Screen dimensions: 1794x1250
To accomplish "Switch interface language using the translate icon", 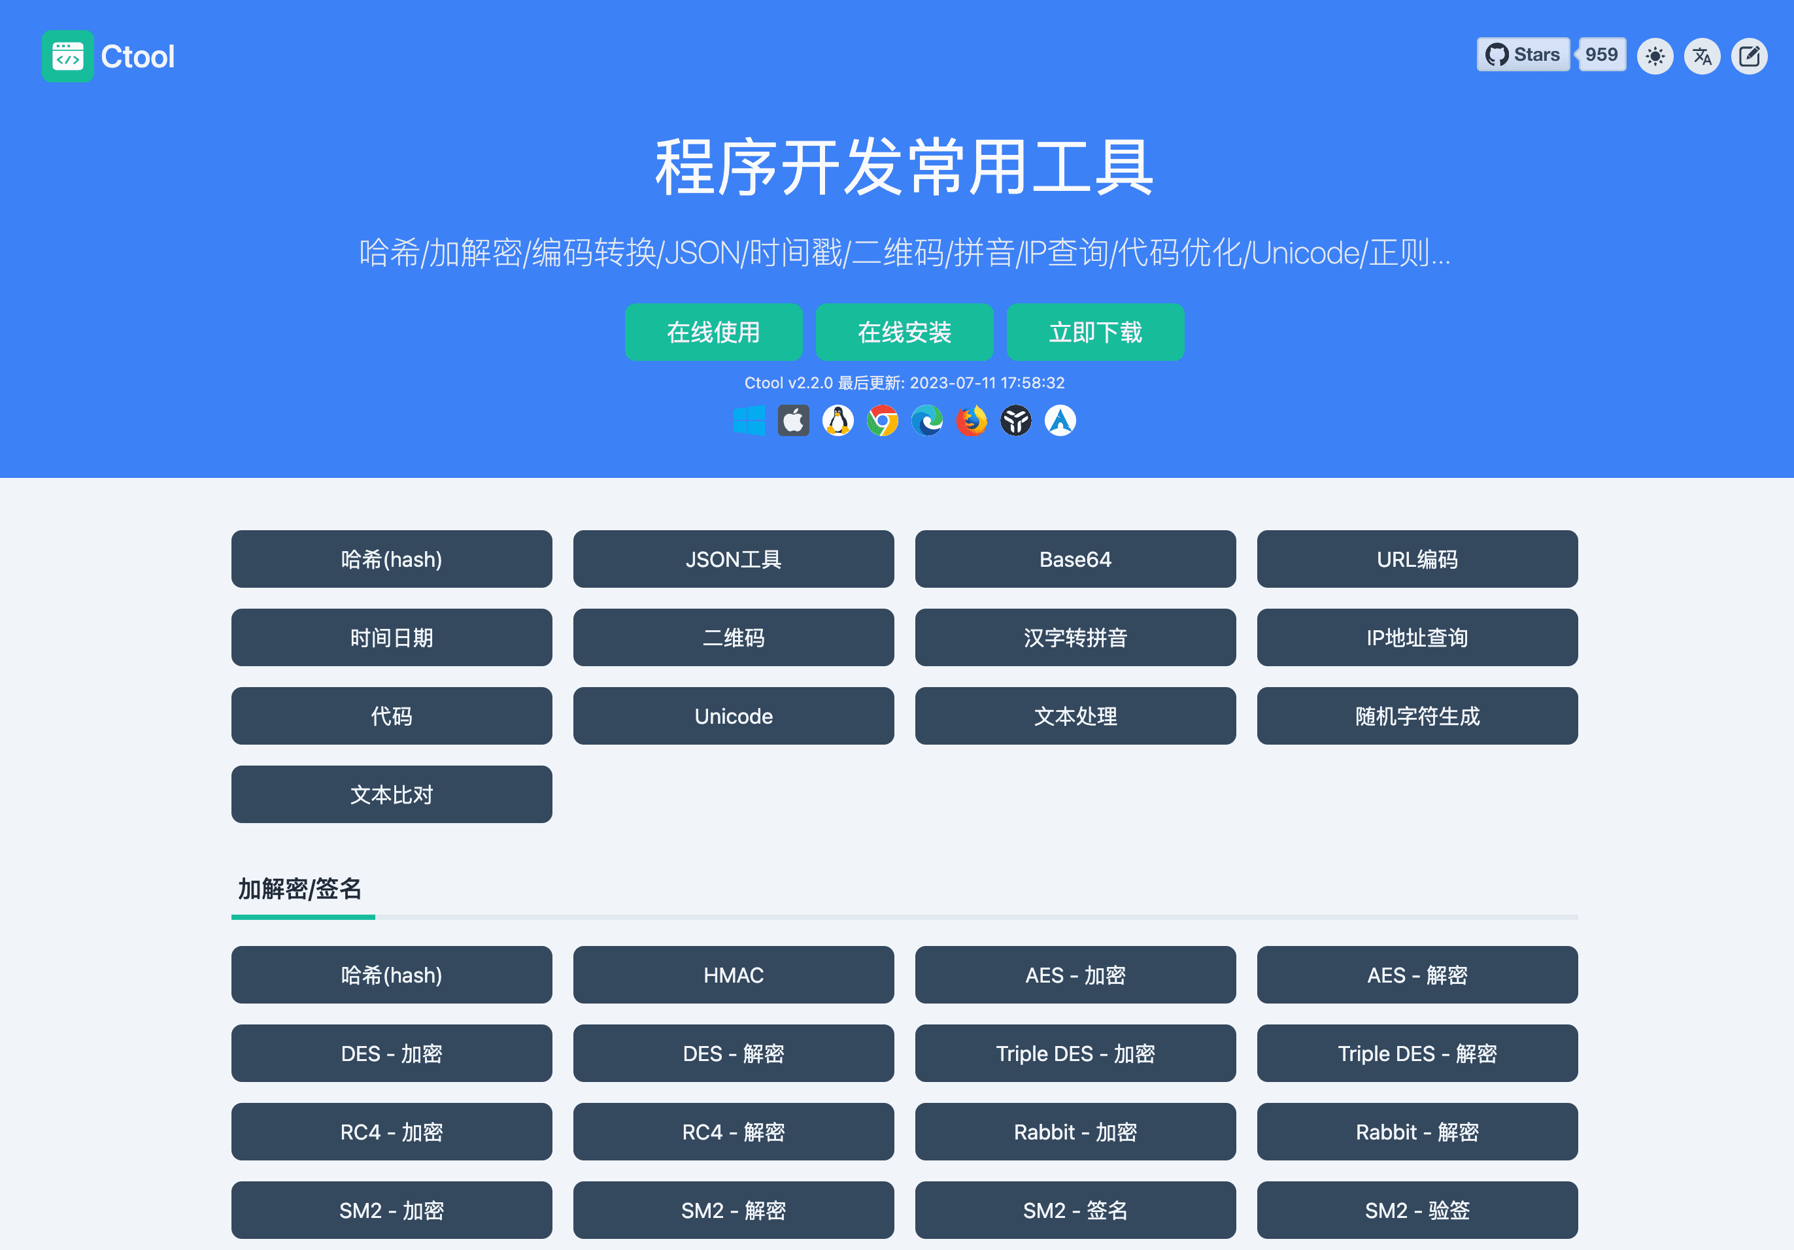I will coord(1702,56).
